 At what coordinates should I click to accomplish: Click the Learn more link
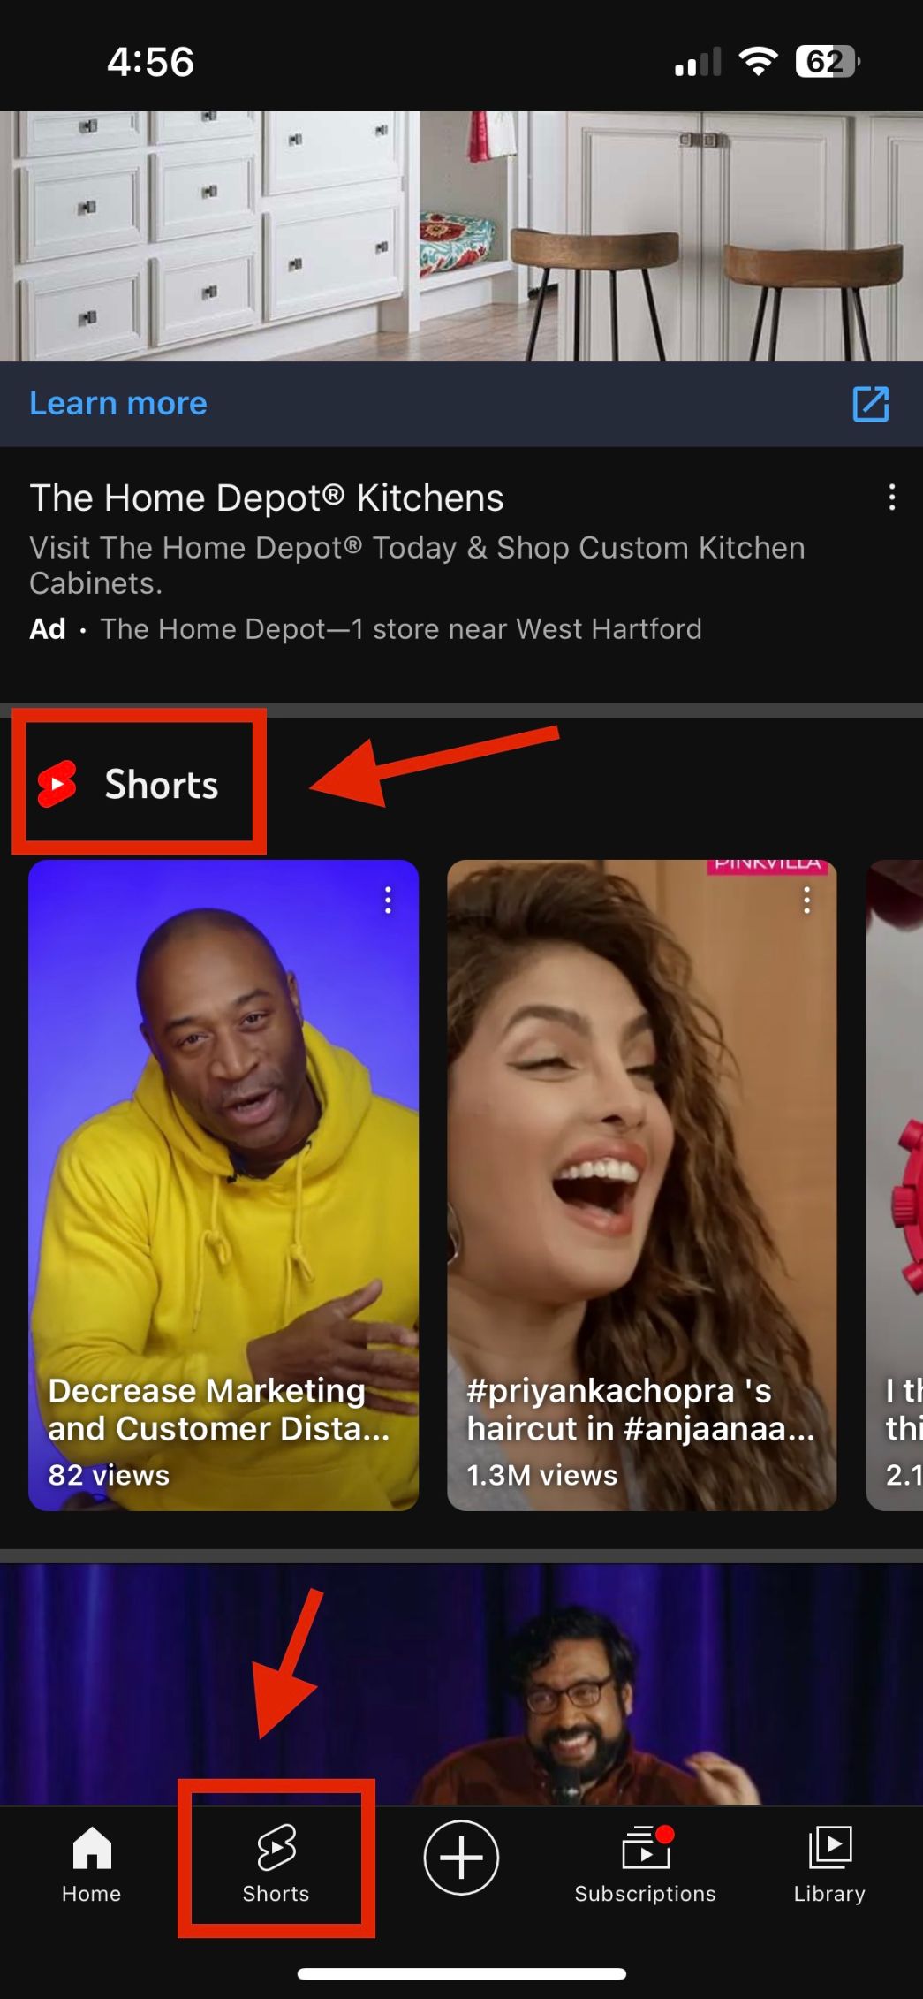(x=118, y=404)
